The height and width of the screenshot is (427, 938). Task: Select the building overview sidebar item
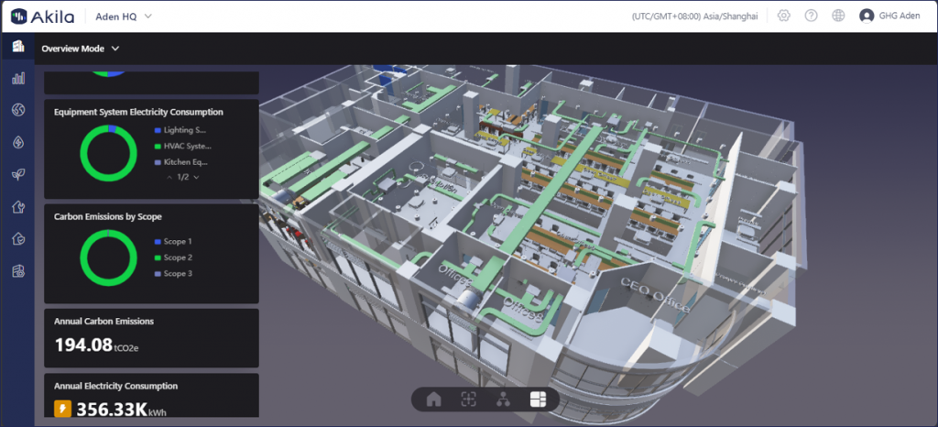[x=17, y=47]
